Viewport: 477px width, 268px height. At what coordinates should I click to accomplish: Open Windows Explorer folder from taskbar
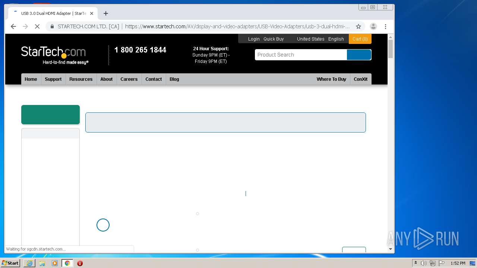pyautogui.click(x=42, y=263)
